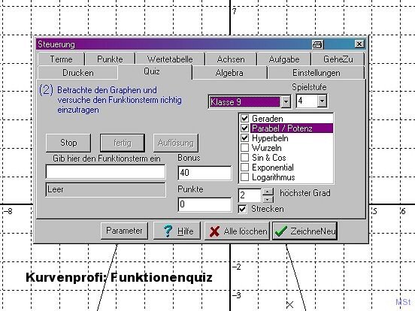Open the Algebra tab
The height and width of the screenshot is (311, 415).
coord(229,73)
